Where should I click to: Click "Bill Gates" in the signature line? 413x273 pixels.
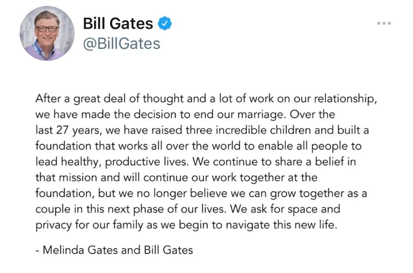[x=168, y=250]
